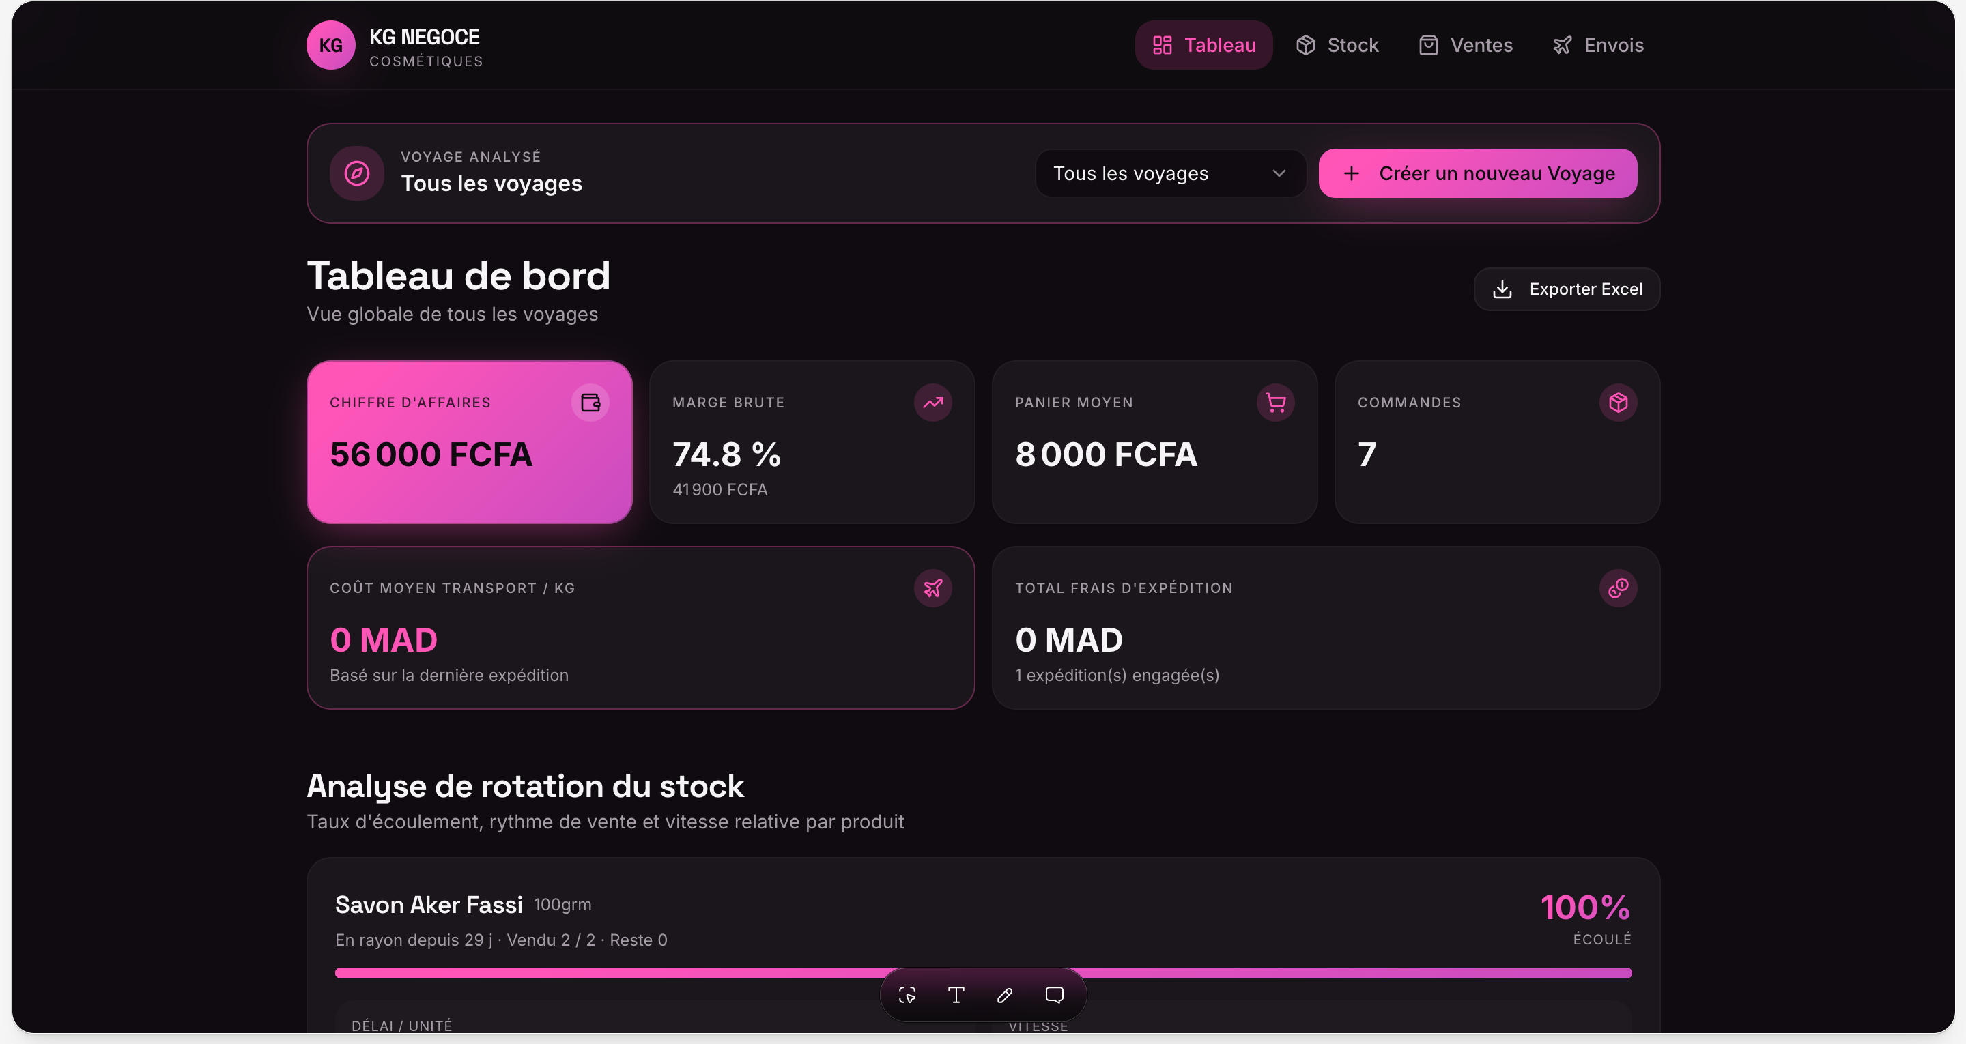Image resolution: width=1966 pixels, height=1044 pixels.
Task: Click the KG NEGOCE brand name
Action: [425, 37]
